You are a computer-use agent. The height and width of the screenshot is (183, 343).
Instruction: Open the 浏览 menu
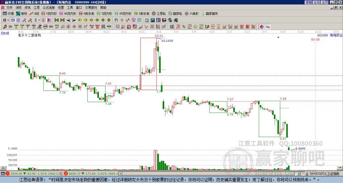(x=18, y=8)
